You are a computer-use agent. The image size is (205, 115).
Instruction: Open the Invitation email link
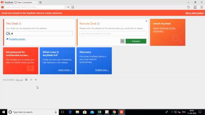click(18, 39)
